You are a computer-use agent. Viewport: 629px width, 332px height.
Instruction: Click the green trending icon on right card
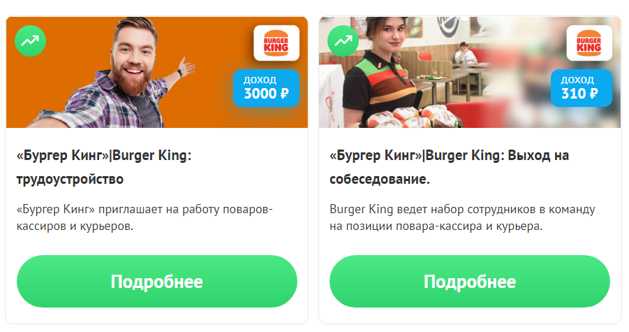point(343,41)
